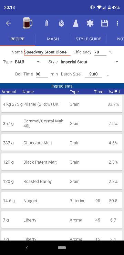The width and height of the screenshot is (124, 255).
Task: Open the Chocolate Malt ingredient row
Action: coord(62,143)
